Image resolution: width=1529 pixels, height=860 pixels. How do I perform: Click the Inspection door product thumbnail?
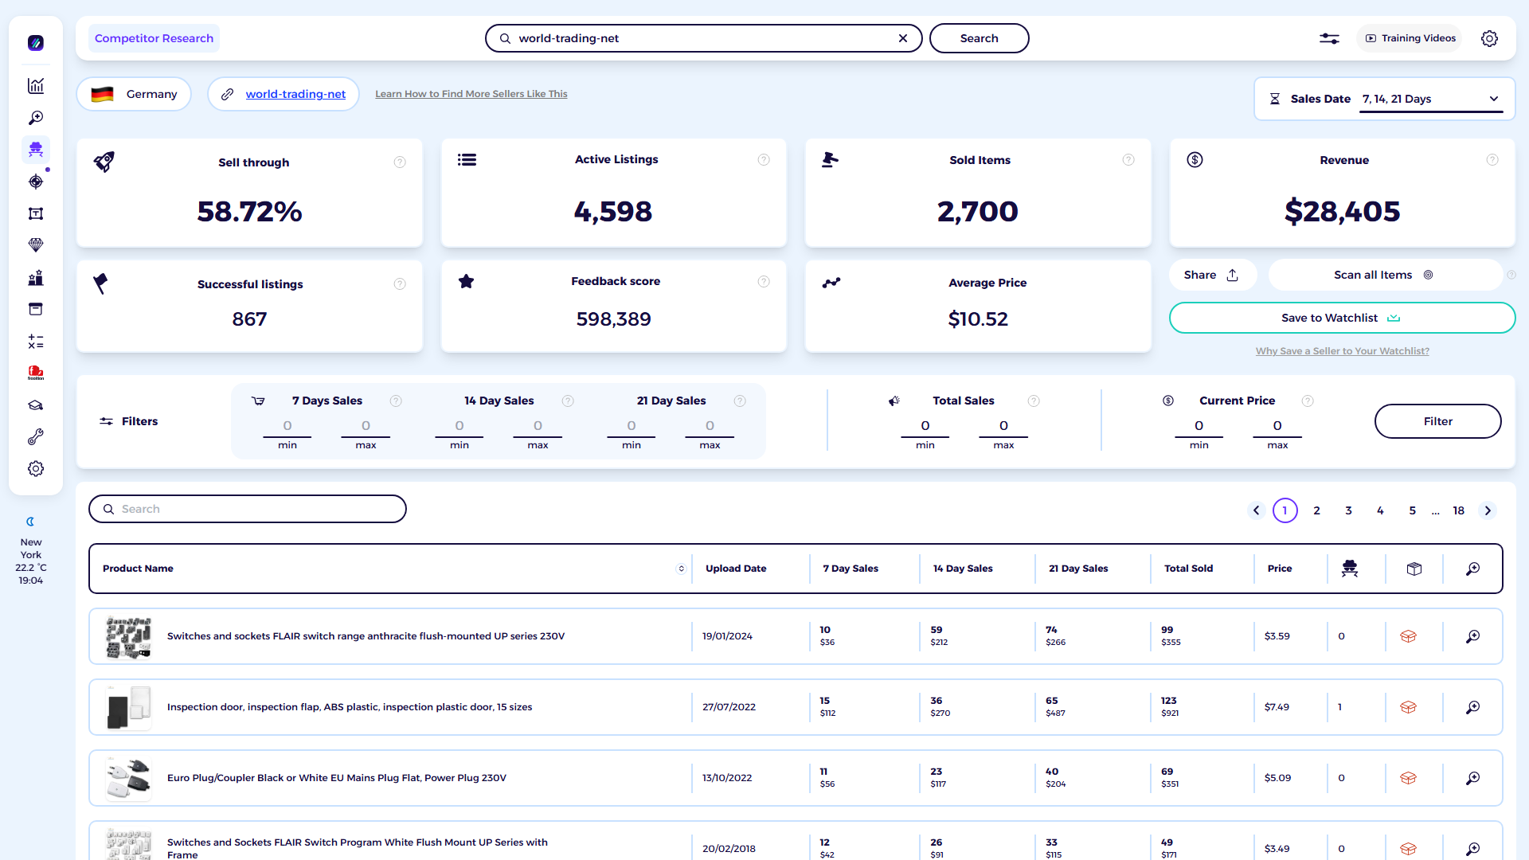(128, 707)
